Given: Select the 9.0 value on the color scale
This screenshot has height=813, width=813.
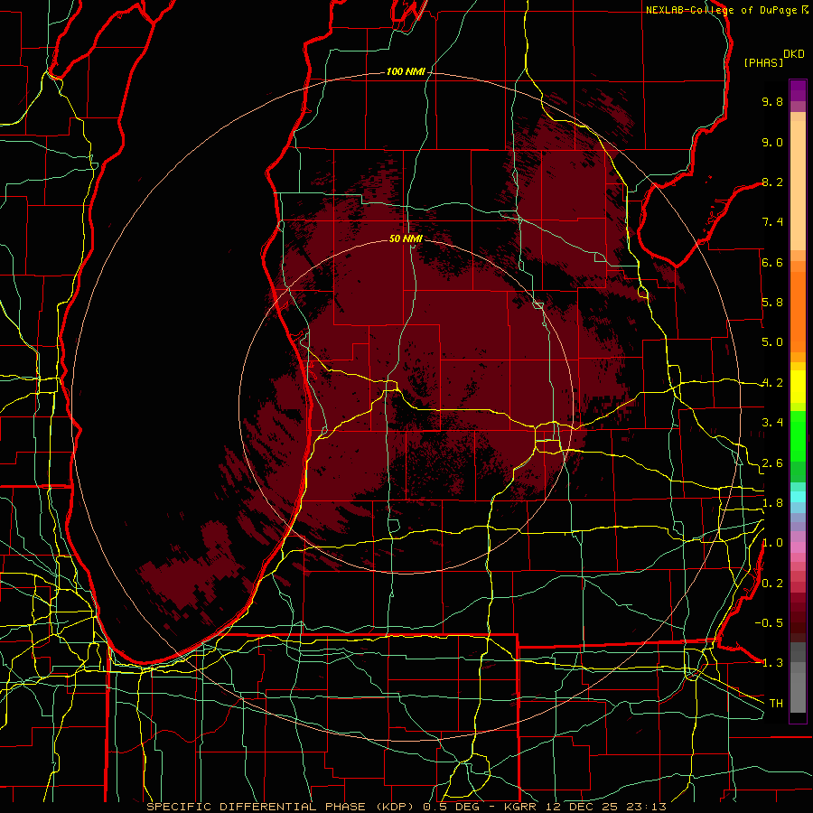Looking at the screenshot, I should click(772, 142).
